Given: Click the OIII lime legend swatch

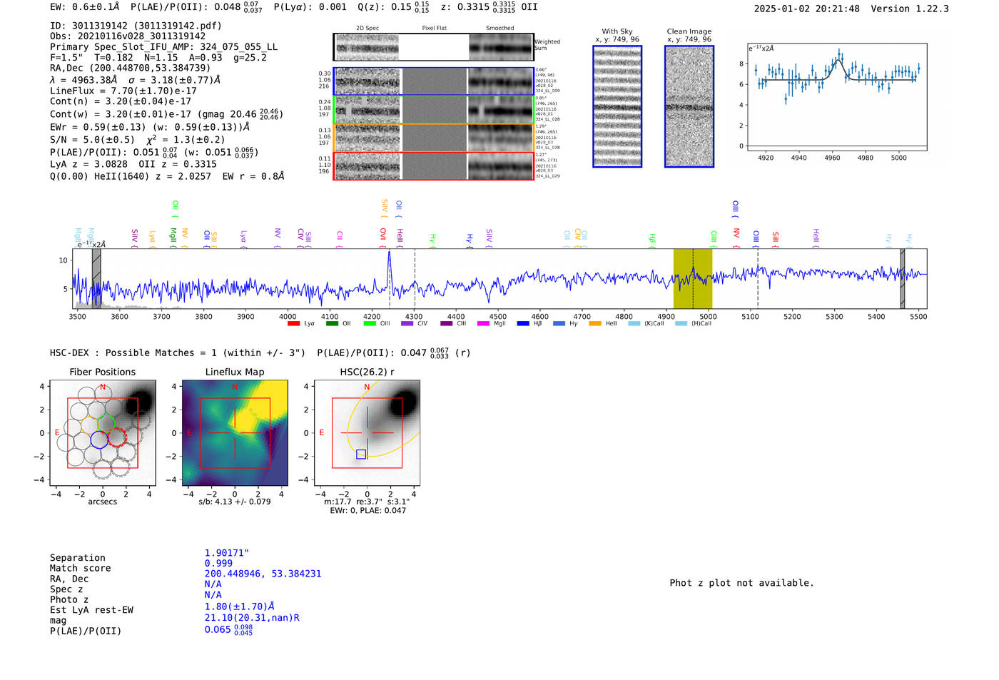Looking at the screenshot, I should coord(370,324).
